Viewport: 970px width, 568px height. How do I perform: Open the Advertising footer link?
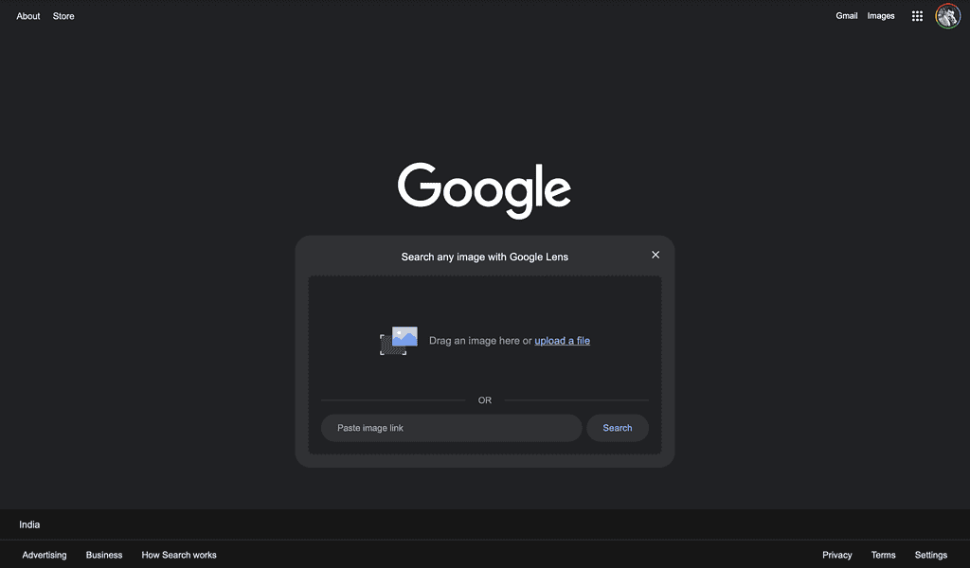(45, 555)
